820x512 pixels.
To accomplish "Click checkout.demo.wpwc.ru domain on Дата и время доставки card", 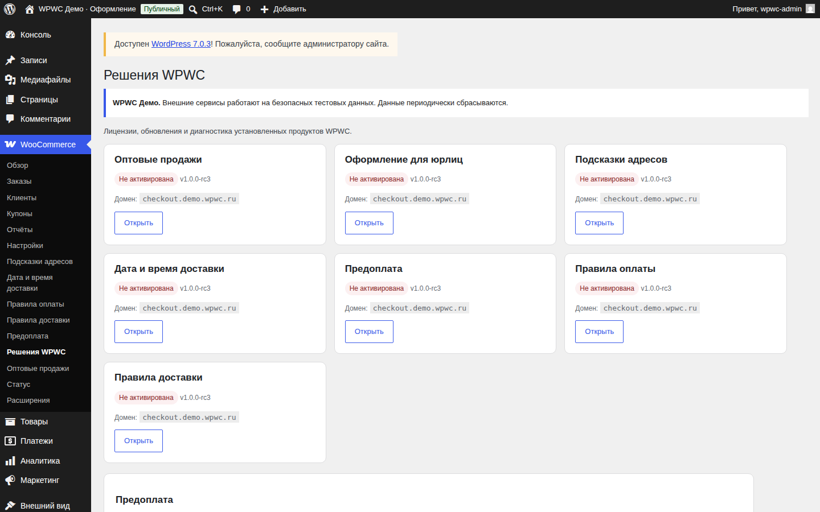I will (x=190, y=308).
